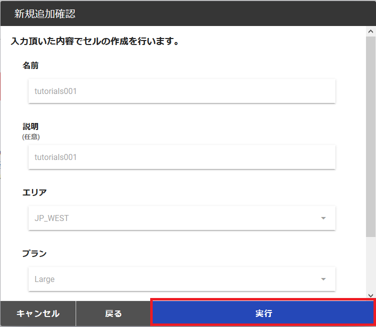This screenshot has width=376, height=327.
Task: Confirm creation with the 実行 button
Action: point(263,313)
